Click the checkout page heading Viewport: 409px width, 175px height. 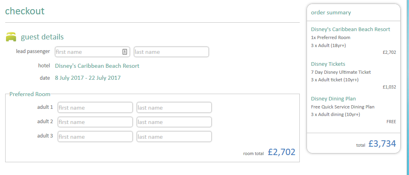[x=25, y=11]
